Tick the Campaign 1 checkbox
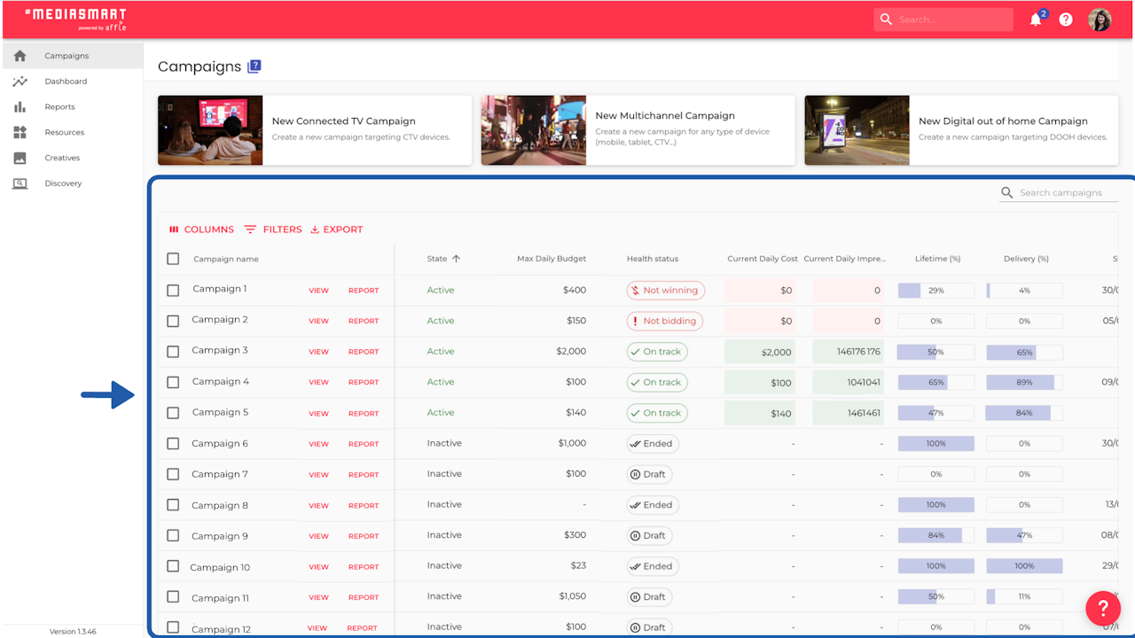Image resolution: width=1135 pixels, height=638 pixels. (x=173, y=290)
